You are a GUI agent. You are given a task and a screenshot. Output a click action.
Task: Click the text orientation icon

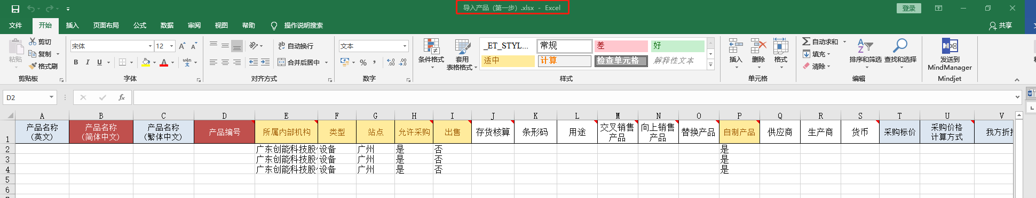tap(254, 46)
